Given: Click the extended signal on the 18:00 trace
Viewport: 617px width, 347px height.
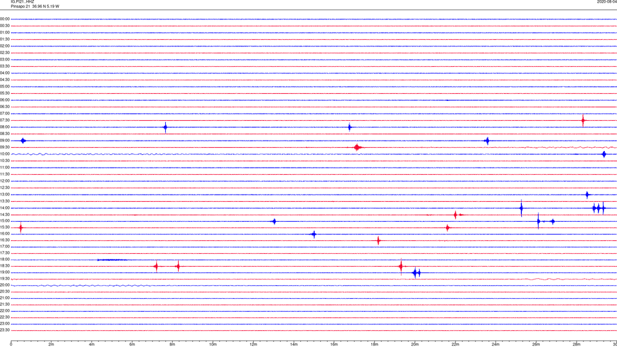Looking at the screenshot, I should click(x=112, y=260).
